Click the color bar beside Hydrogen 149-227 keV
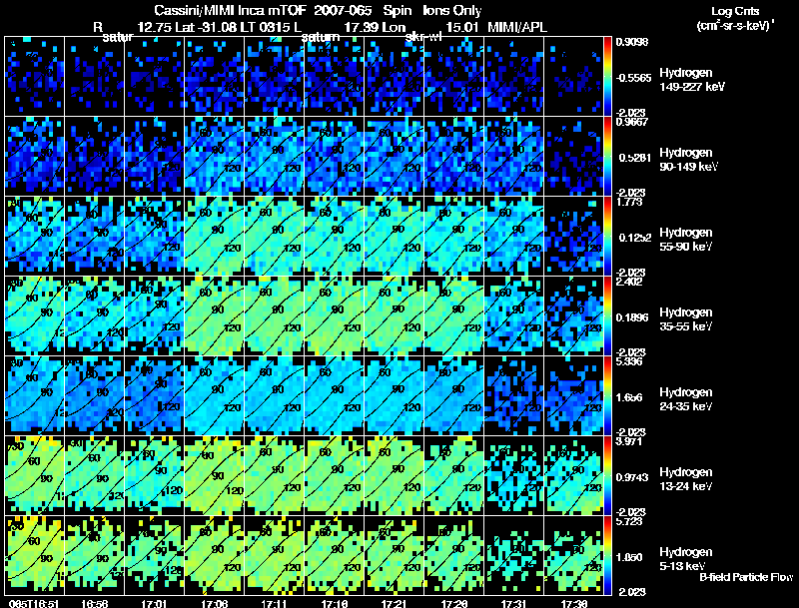The width and height of the screenshot is (799, 608). point(607,77)
